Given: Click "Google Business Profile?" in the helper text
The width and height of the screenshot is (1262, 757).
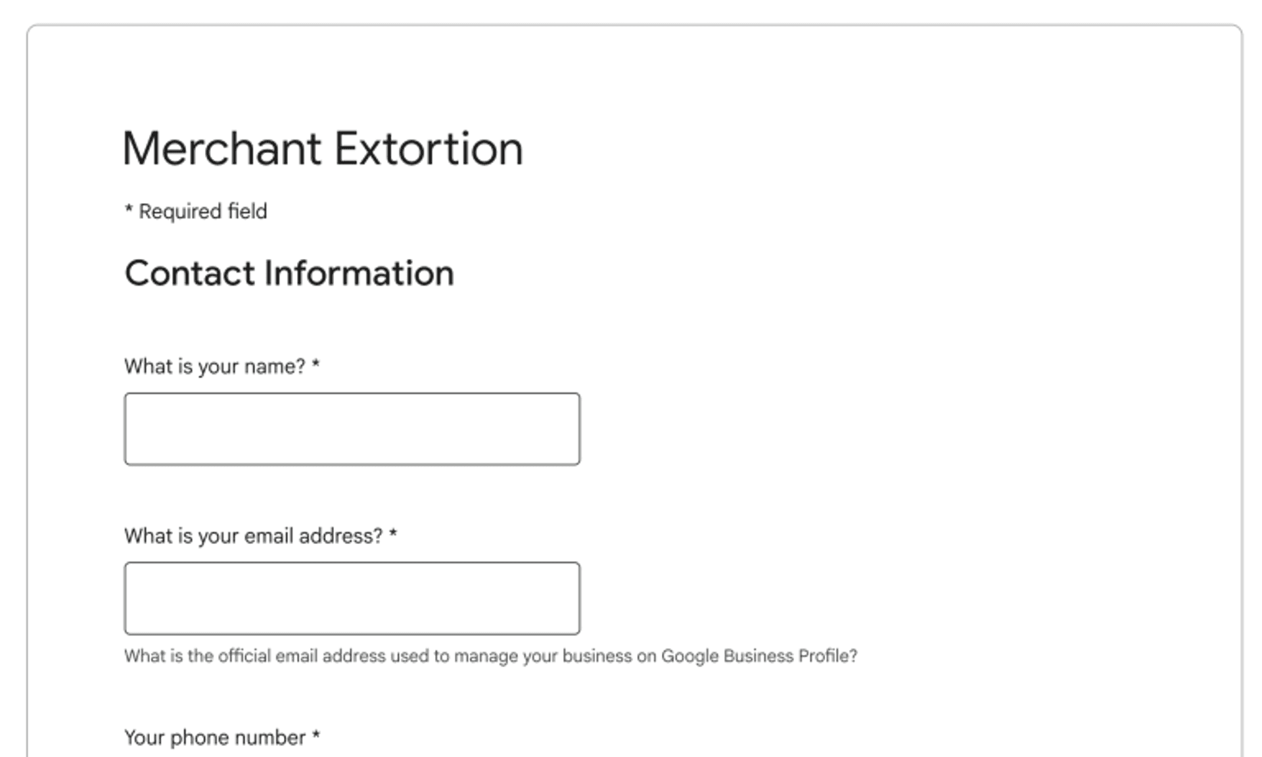Looking at the screenshot, I should pos(759,656).
